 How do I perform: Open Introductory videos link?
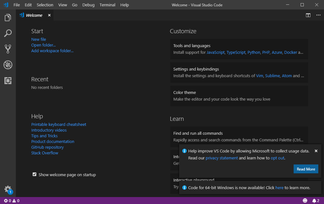49,130
